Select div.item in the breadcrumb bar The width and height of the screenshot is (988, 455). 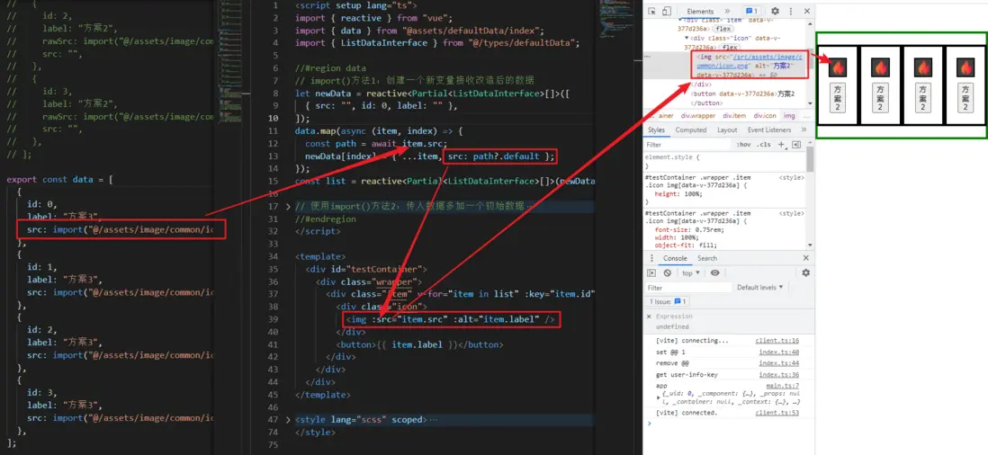point(734,116)
